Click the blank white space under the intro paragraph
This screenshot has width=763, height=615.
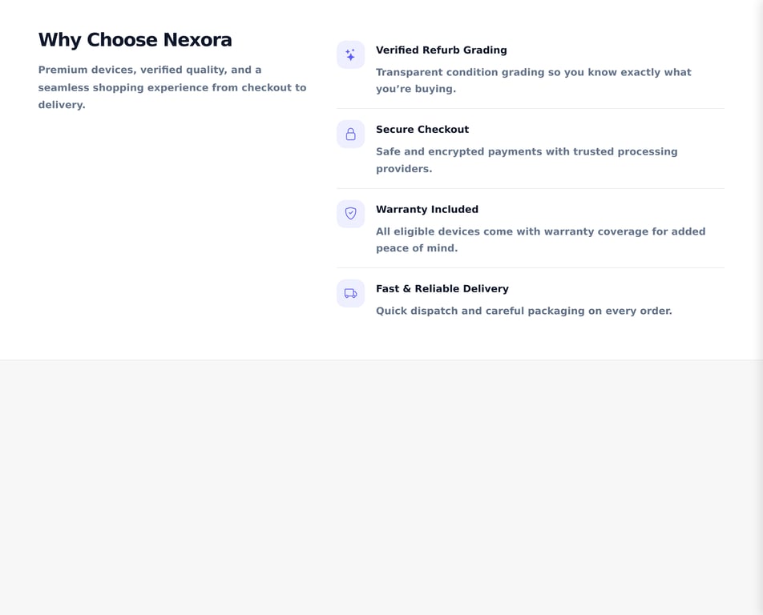172,224
